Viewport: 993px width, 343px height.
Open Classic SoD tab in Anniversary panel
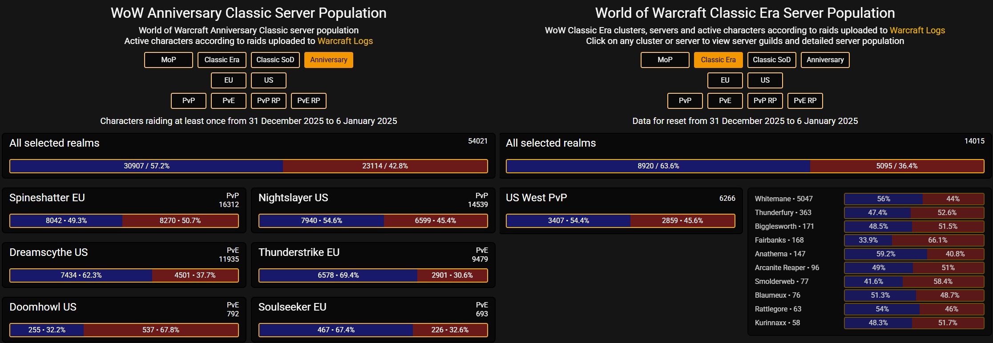pyautogui.click(x=275, y=60)
